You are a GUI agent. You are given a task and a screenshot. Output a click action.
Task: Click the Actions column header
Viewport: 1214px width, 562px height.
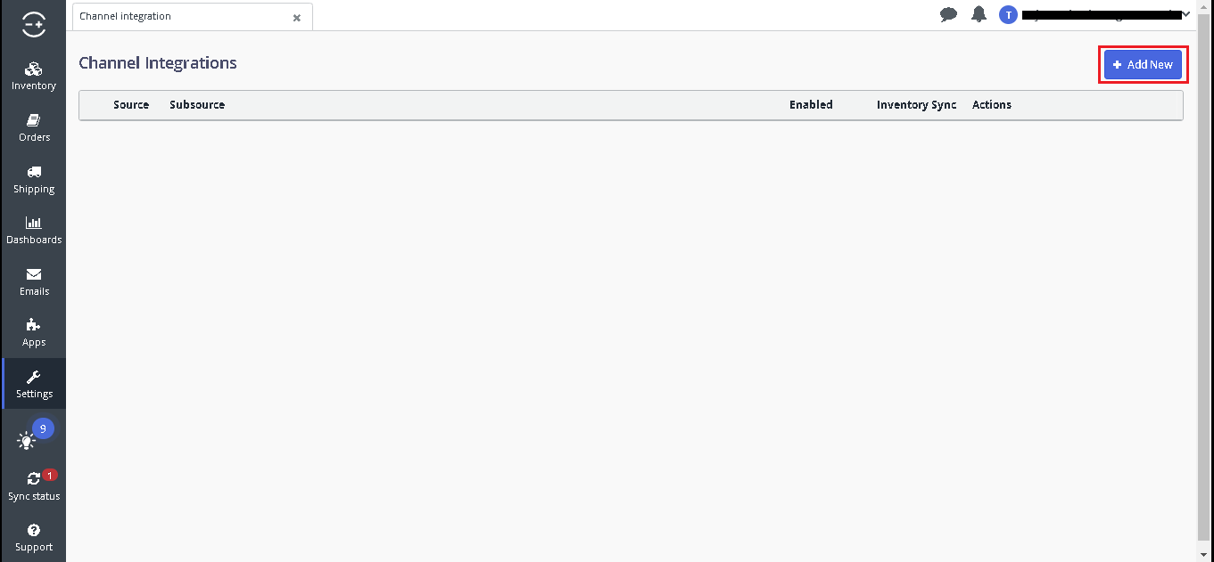(x=992, y=105)
